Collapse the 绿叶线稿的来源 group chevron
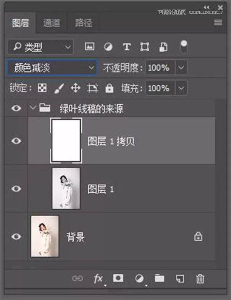The width and height of the screenshot is (231, 300). pyautogui.click(x=33, y=107)
